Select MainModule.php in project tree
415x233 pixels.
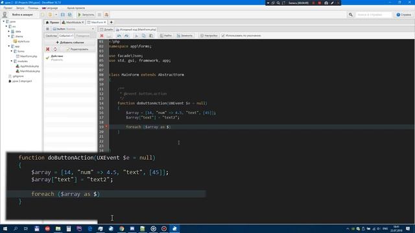[28, 71]
